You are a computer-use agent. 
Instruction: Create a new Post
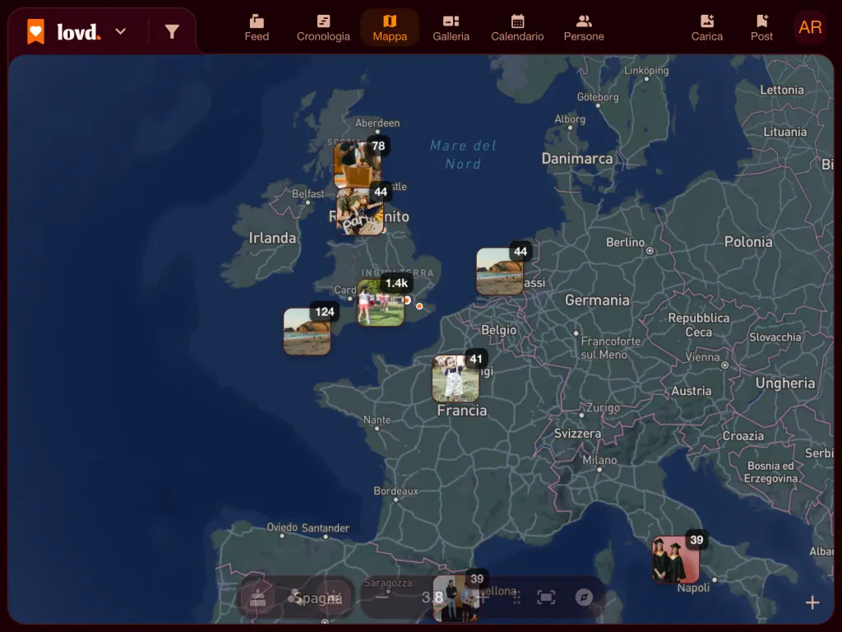761,28
